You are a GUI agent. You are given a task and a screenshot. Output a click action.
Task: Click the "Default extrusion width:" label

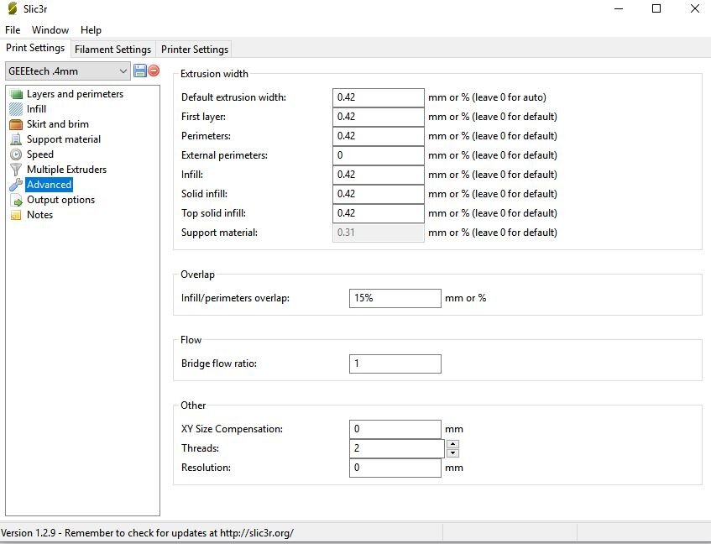click(x=233, y=97)
